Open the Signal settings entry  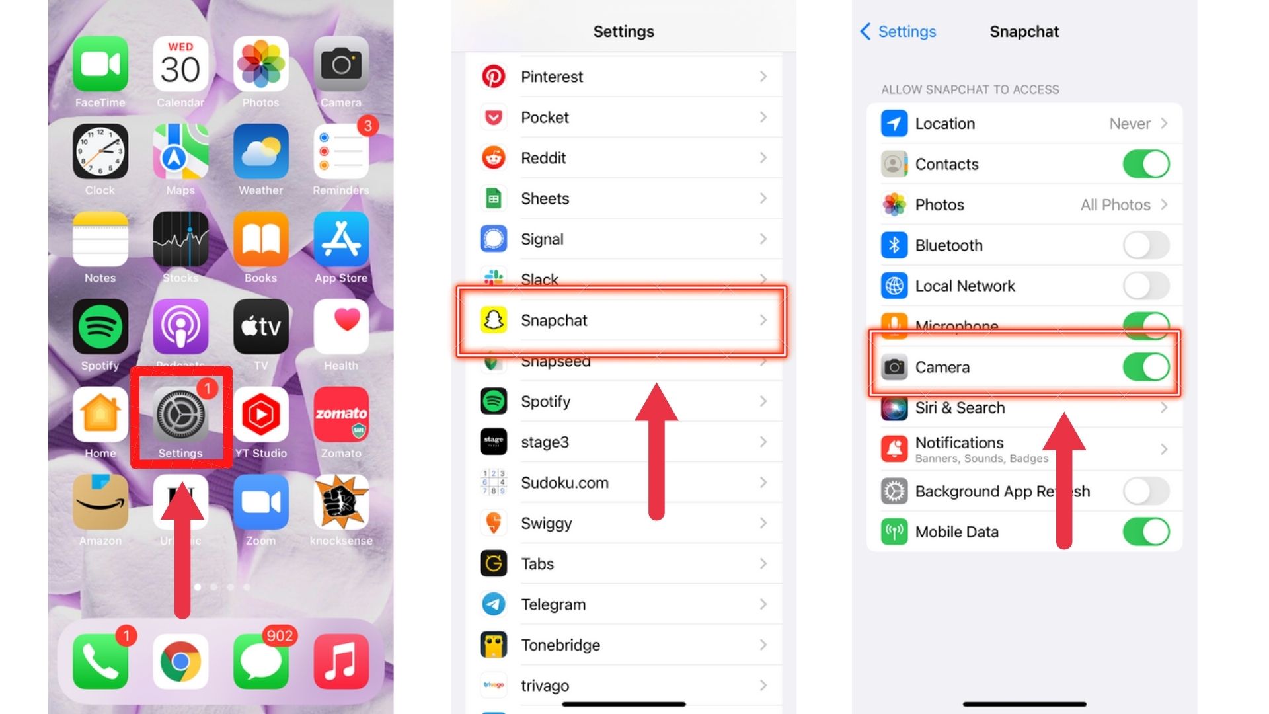tap(623, 239)
